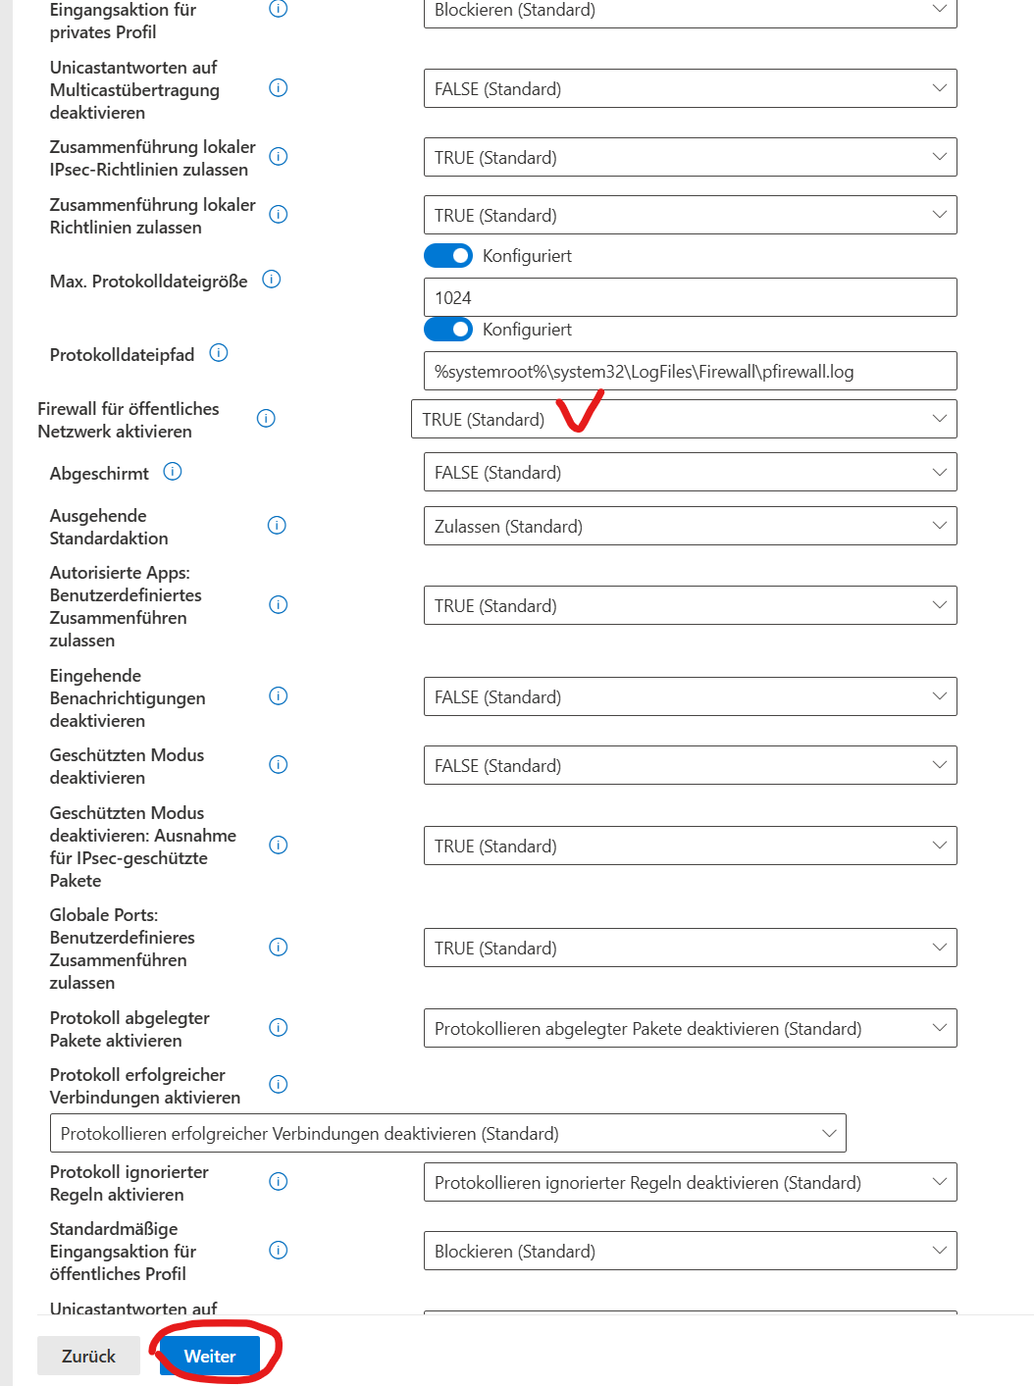Toggle Konfiguriert switch for Protokolldateipfad
This screenshot has width=1034, height=1386.
coord(448,330)
